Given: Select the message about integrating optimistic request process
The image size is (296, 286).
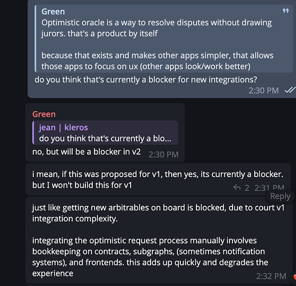Looking at the screenshot, I should (x=150, y=257).
